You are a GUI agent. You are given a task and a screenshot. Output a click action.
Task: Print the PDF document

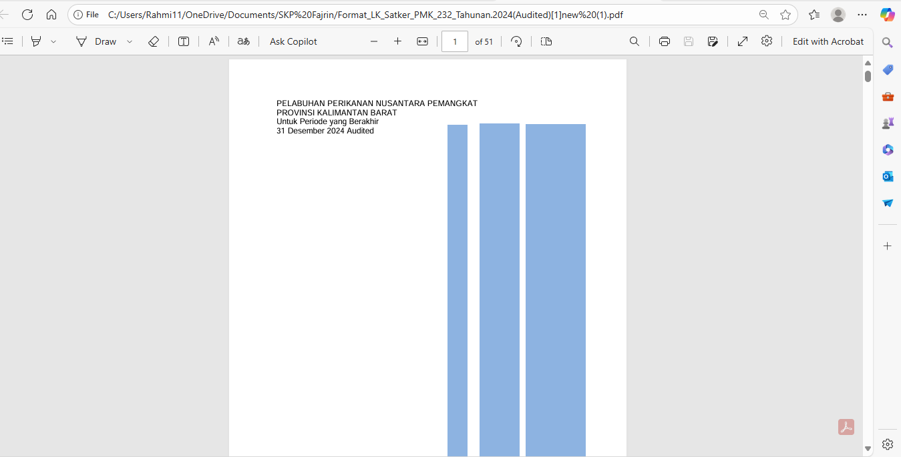click(x=665, y=41)
